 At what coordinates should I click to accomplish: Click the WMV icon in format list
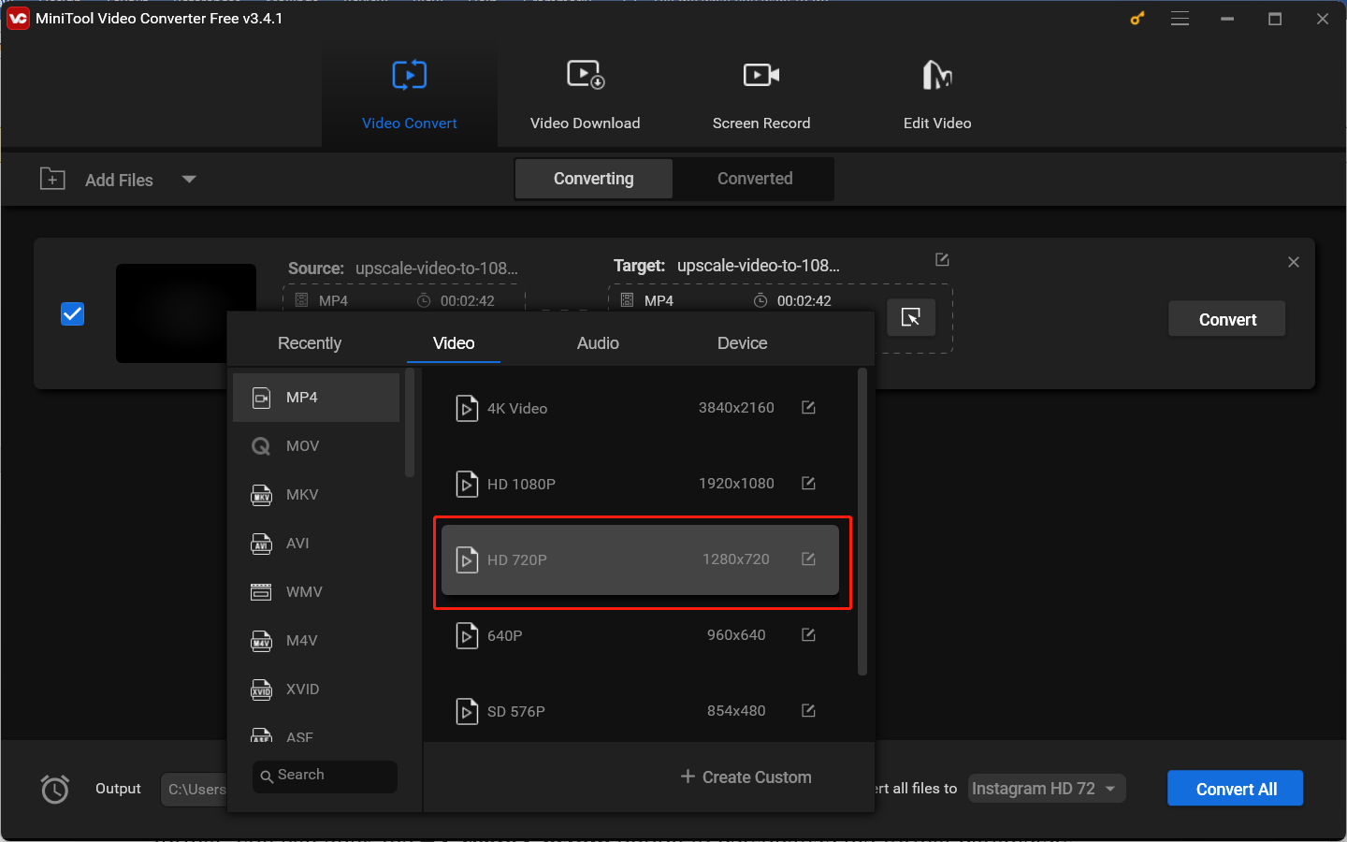262,592
